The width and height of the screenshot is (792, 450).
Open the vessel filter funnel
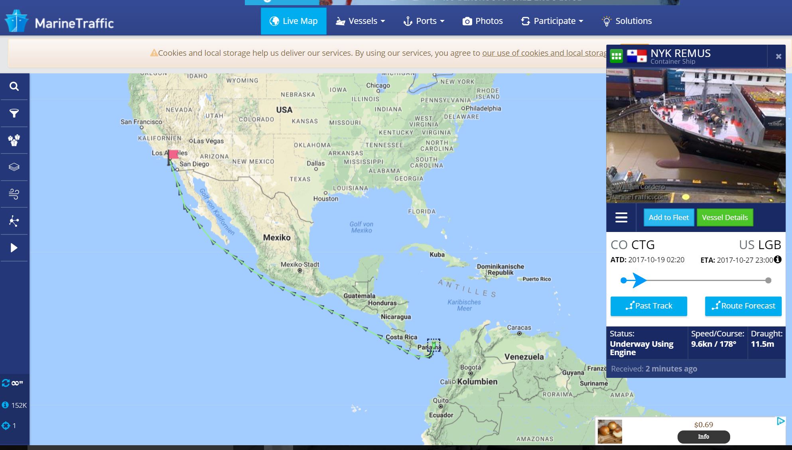pos(14,114)
